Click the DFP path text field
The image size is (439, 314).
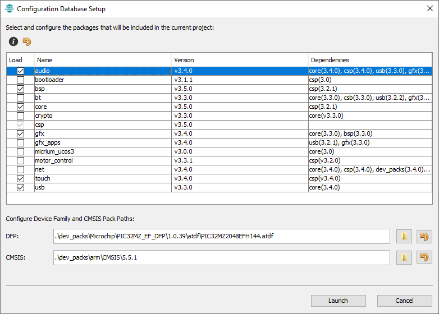(221, 237)
